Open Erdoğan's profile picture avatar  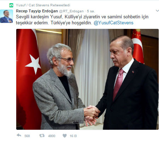[x=6, y=16]
